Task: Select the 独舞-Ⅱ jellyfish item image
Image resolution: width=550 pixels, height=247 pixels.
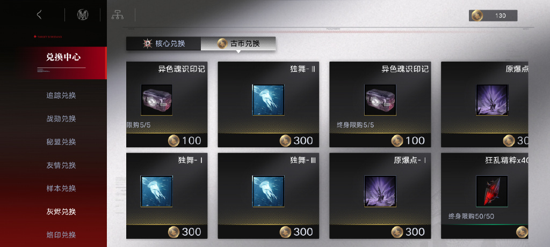Action: coord(269,100)
